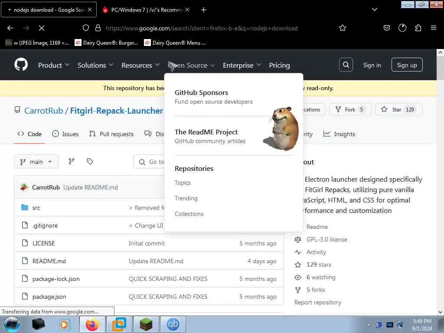Open the Fitgirl-Repack-Launcher repository link

(x=116, y=111)
